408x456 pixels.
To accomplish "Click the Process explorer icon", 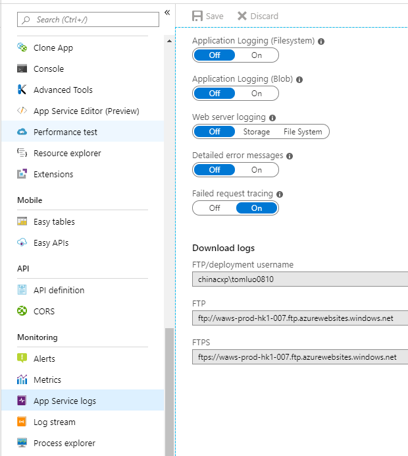I will [x=22, y=443].
